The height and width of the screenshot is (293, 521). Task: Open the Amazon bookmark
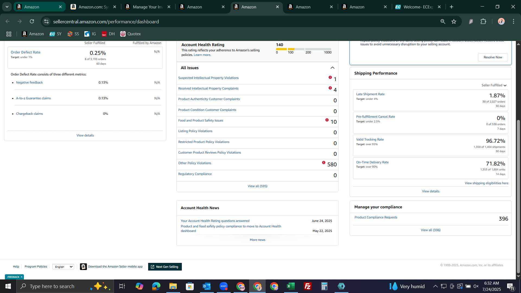click(33, 34)
